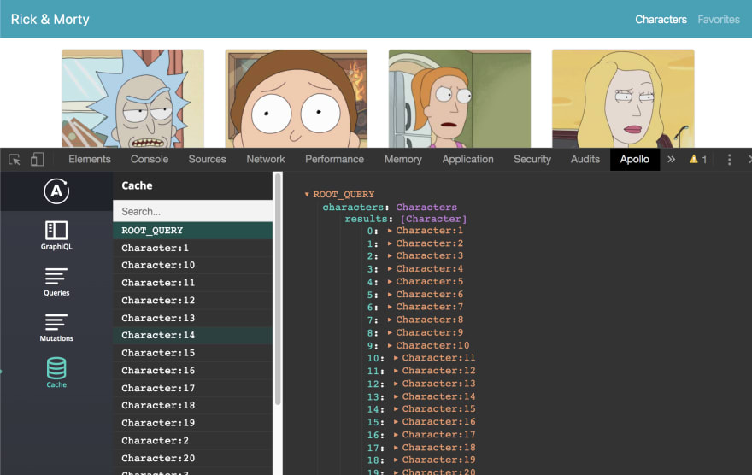Screen dimensions: 752x475
Task: Select Character:15 in cache list
Action: tap(192, 353)
